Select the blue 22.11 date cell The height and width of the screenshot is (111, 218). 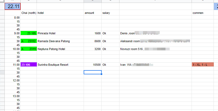tap(13, 6)
